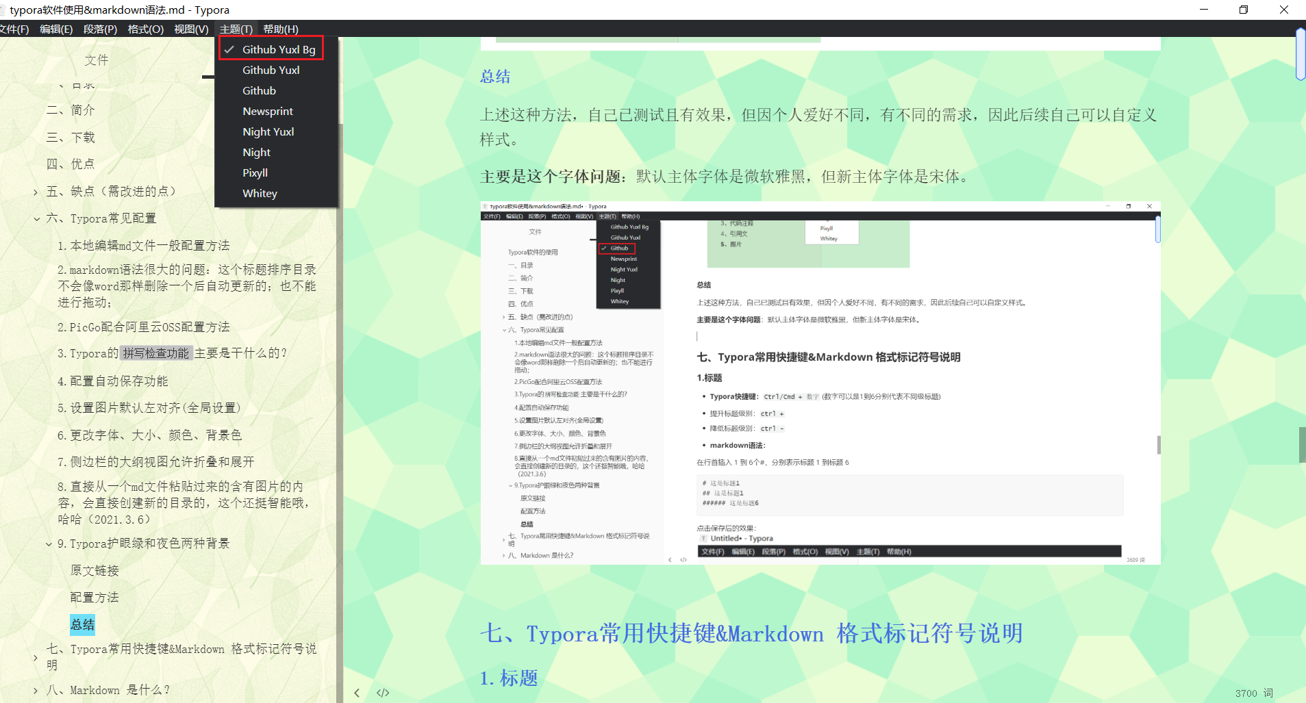
Task: Click heading 七、Typora常用快捷键&Markdown 格式标记符号说明
Action: [x=751, y=634]
